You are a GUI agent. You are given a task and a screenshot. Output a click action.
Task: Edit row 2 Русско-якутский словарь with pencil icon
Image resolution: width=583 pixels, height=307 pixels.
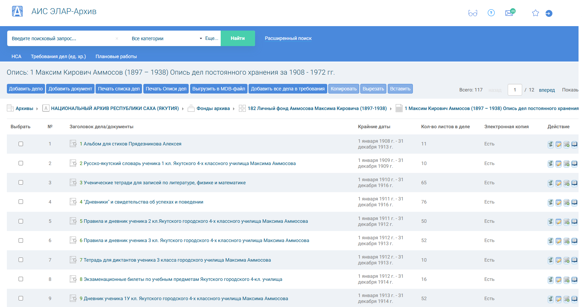(558, 164)
